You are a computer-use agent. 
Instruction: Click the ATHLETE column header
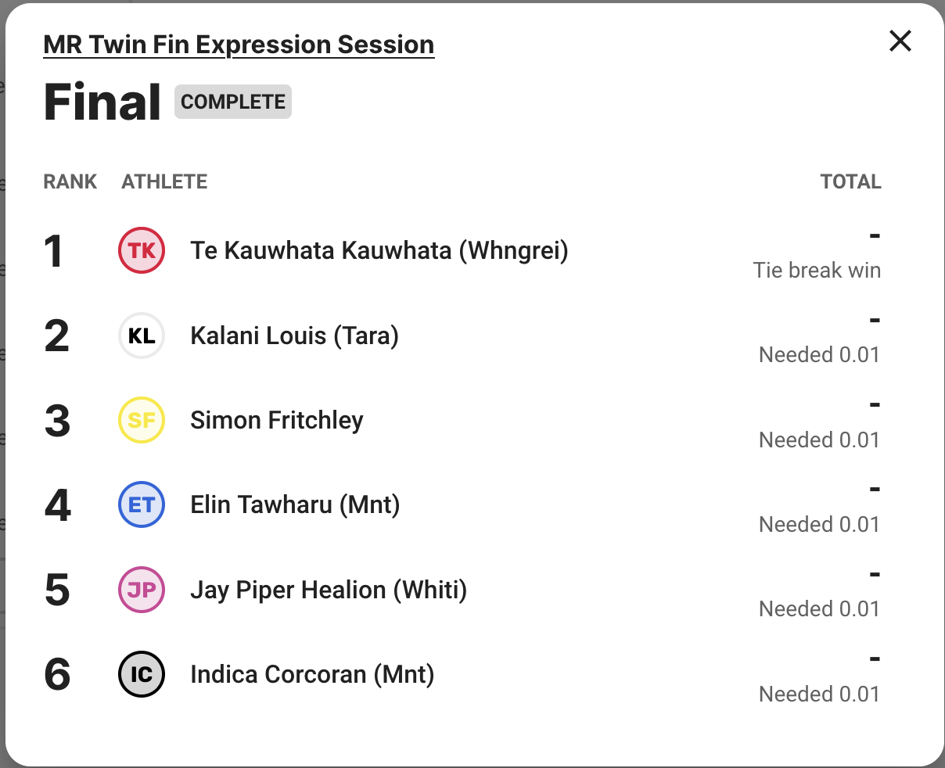[x=164, y=182]
